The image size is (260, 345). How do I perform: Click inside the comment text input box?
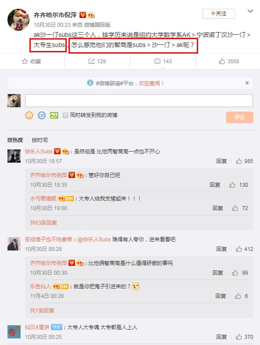(139, 101)
